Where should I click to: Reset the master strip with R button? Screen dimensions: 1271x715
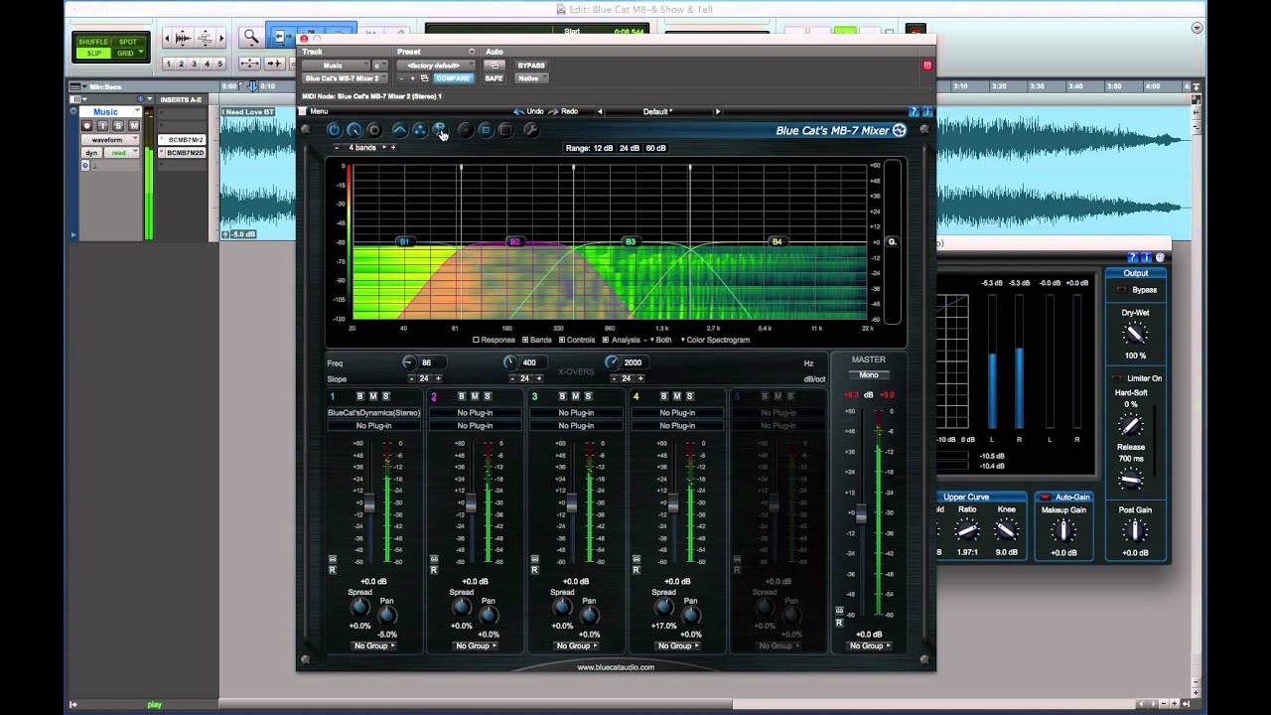(839, 623)
